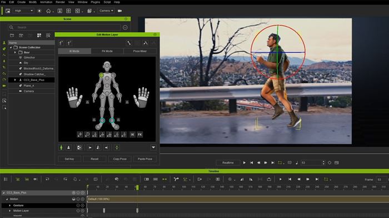
Task: Toggle the loop icon in viewport playback bar
Action: point(280,163)
